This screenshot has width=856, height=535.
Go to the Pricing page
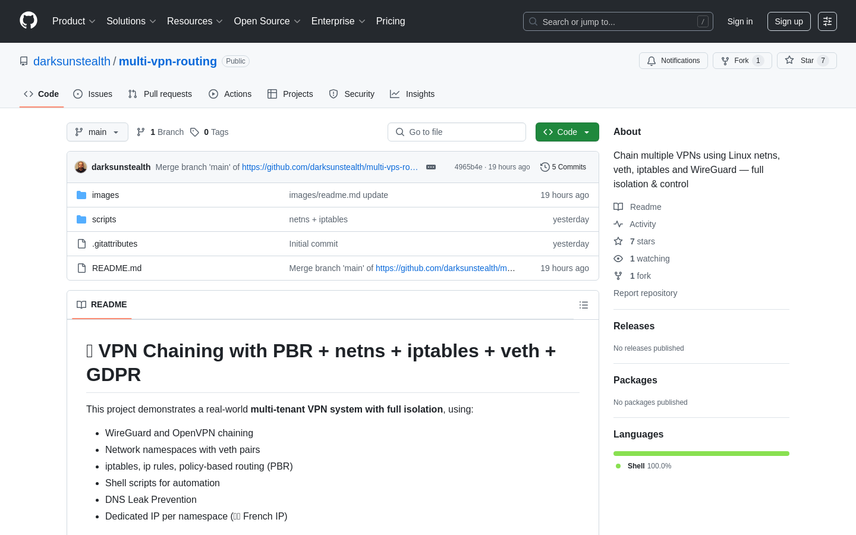click(x=391, y=21)
